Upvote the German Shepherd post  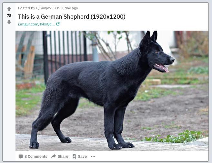(9, 9)
